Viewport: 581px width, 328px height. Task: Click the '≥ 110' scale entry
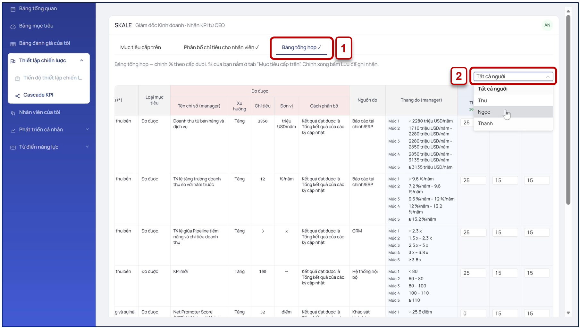[414, 300]
